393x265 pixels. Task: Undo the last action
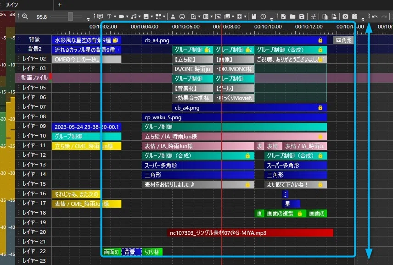[375, 17]
